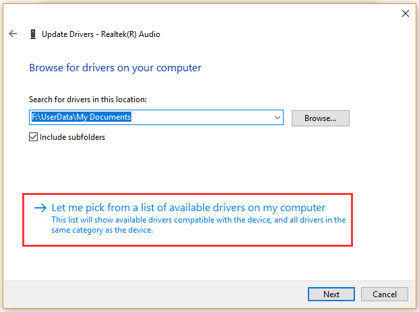This screenshot has height=312, width=419.
Task: Click the gray footer bar beside Next
Action: click(x=155, y=294)
